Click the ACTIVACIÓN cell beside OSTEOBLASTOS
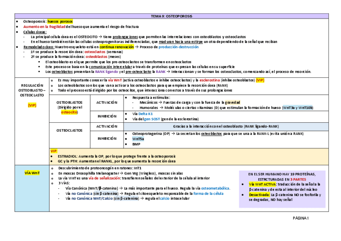The height and width of the screenshot is (241, 341). click(106, 103)
